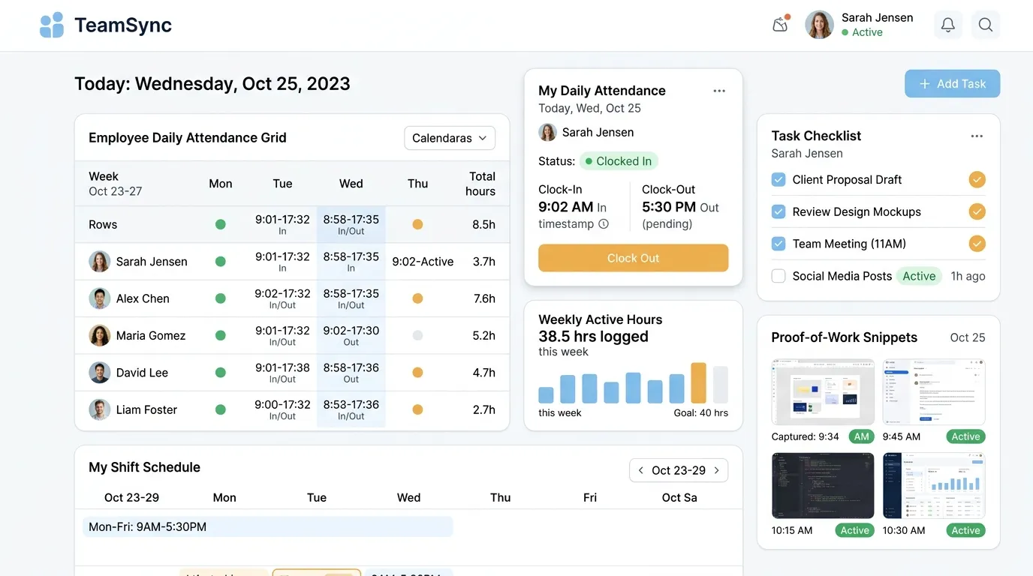This screenshot has width=1033, height=576.
Task: Click the Wed column header in attendance grid
Action: click(x=351, y=184)
